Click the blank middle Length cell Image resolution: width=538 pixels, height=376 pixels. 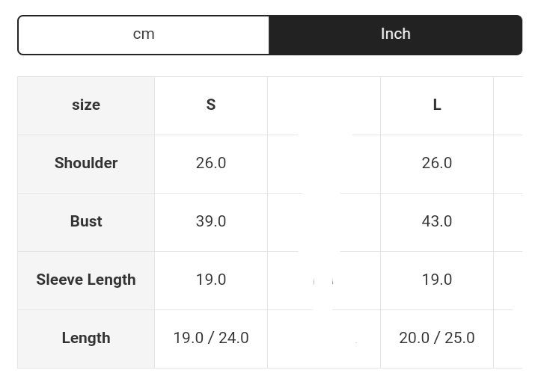[x=324, y=339]
